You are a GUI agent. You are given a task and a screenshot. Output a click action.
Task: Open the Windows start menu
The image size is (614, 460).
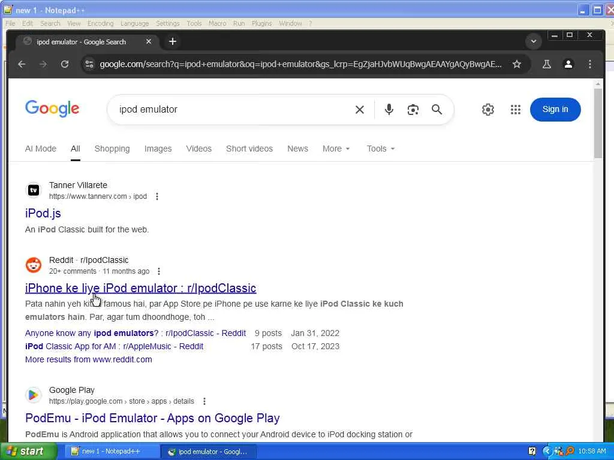(x=28, y=452)
